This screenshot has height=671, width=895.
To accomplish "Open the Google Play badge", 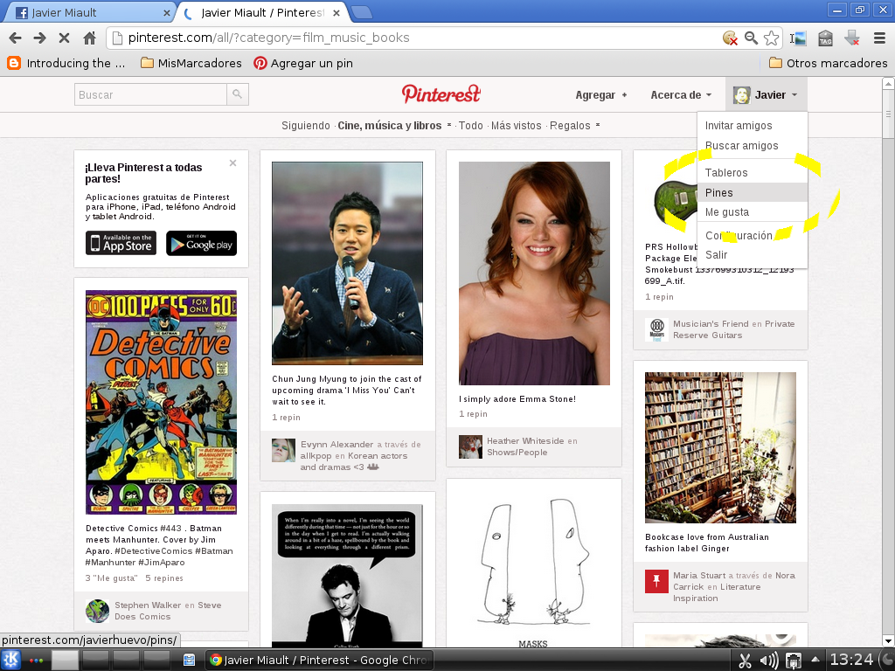I will coord(202,243).
